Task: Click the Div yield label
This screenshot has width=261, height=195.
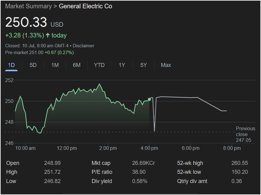Action: point(102,181)
